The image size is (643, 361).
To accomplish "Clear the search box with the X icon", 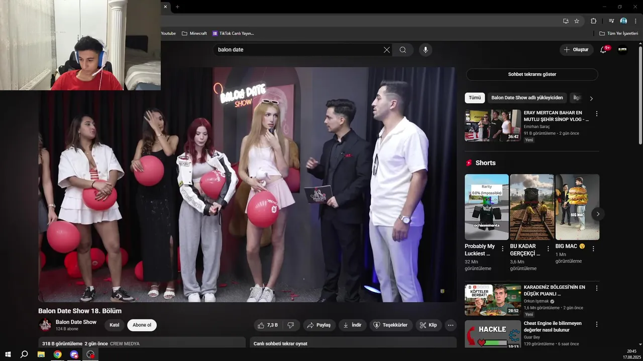I will 386,50.
